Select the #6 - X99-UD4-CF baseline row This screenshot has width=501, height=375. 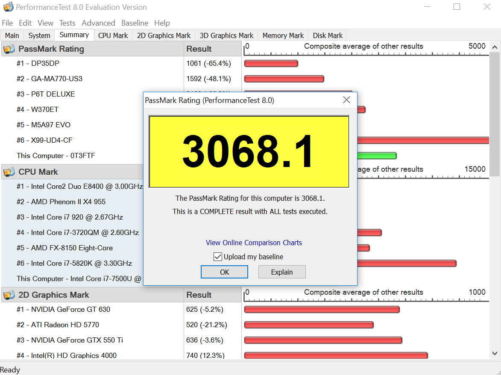click(x=44, y=140)
